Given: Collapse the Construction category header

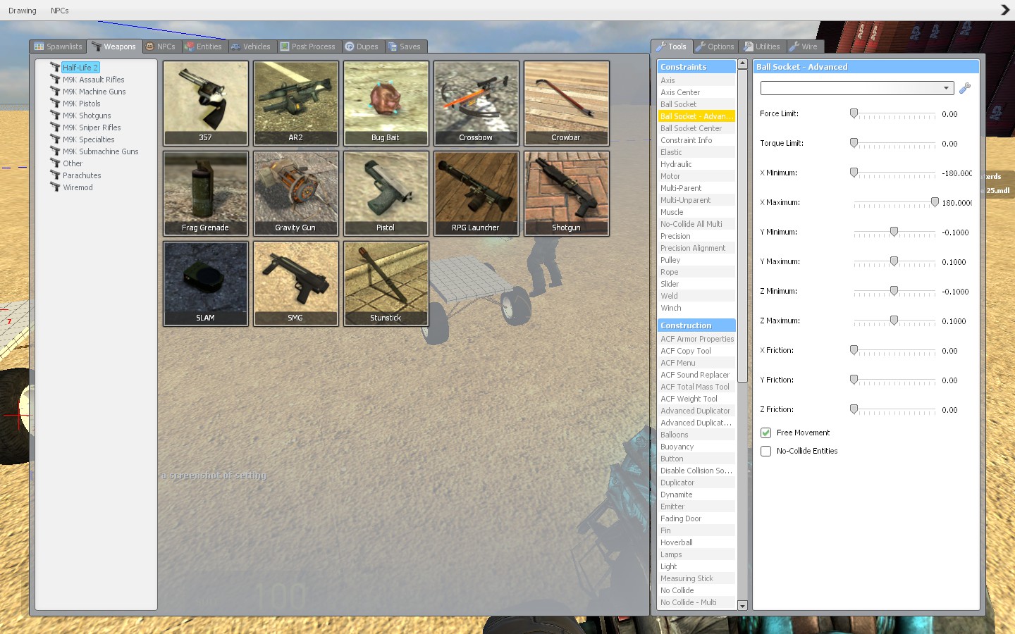Looking at the screenshot, I should coord(696,325).
